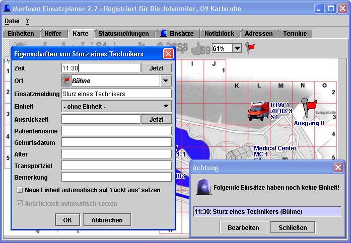Close the Achtung dialog with X
351x243 pixels.
click(x=338, y=168)
